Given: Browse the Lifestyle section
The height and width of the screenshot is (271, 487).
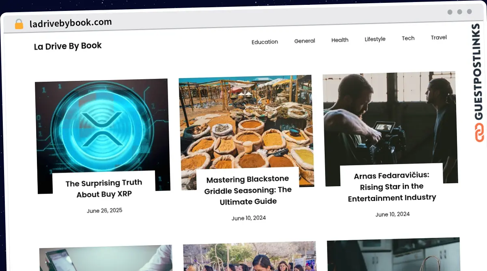Looking at the screenshot, I should pos(375,39).
